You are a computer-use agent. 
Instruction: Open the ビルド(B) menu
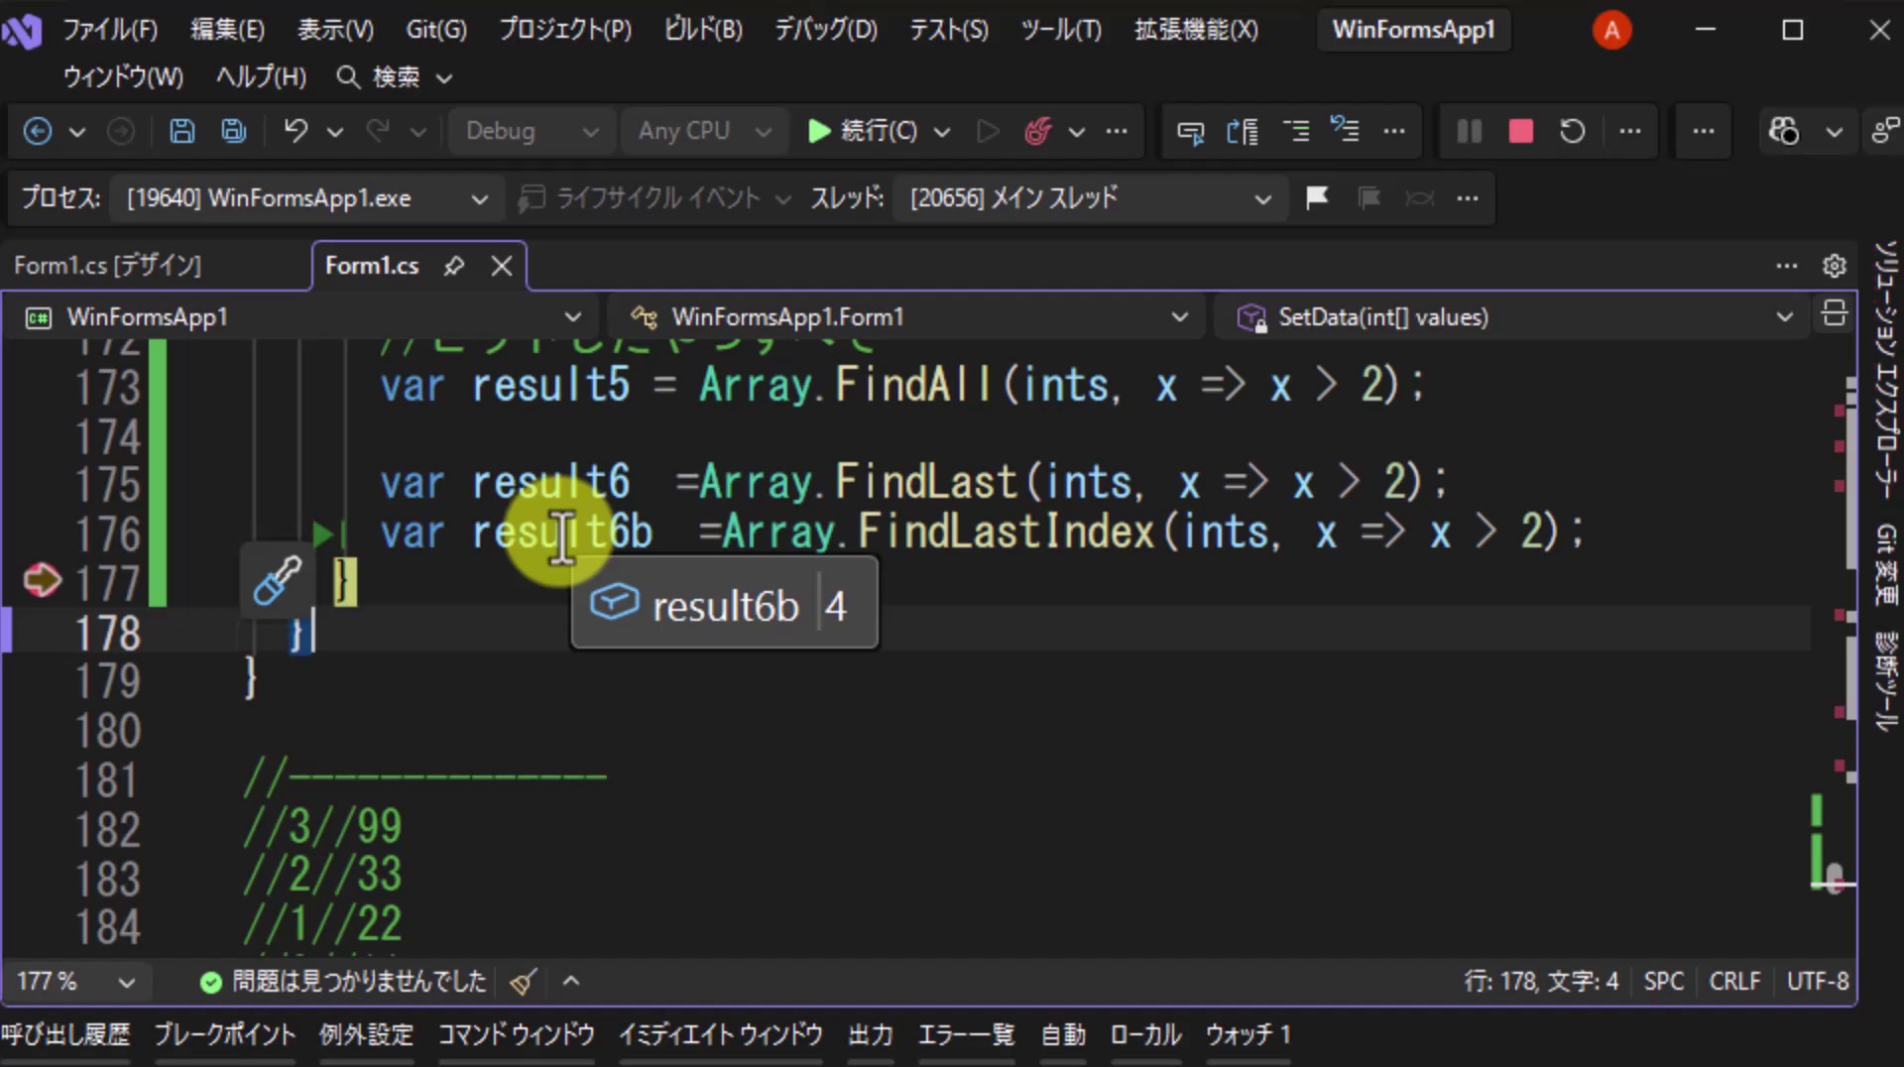click(703, 30)
